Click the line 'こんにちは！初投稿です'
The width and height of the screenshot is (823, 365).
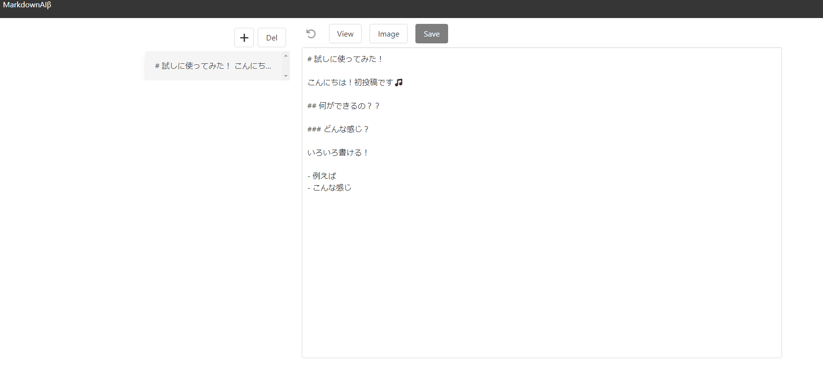tap(355, 82)
